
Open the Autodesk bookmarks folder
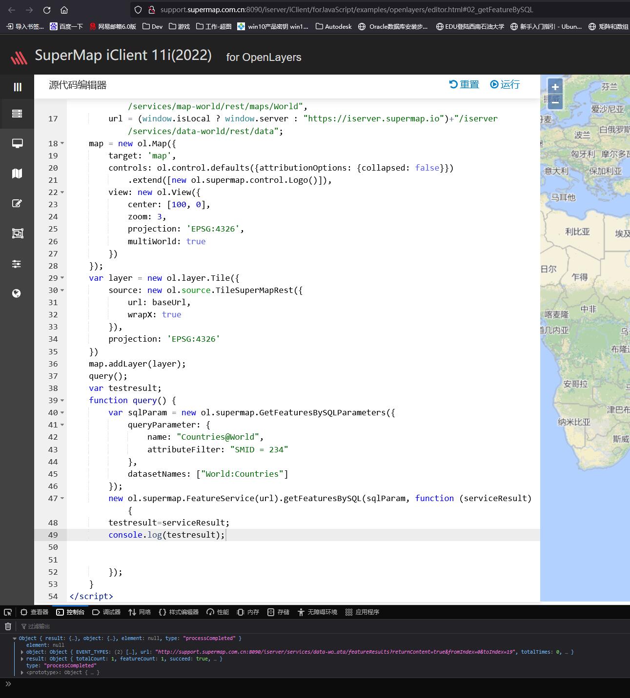[x=333, y=26]
